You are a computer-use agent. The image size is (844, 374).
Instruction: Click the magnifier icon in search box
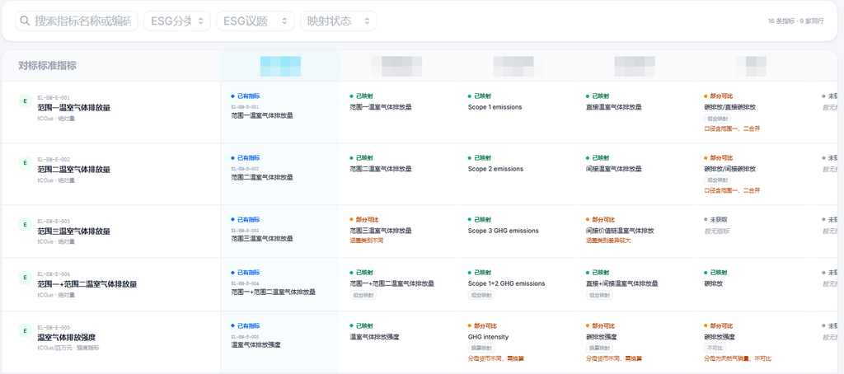coord(24,21)
